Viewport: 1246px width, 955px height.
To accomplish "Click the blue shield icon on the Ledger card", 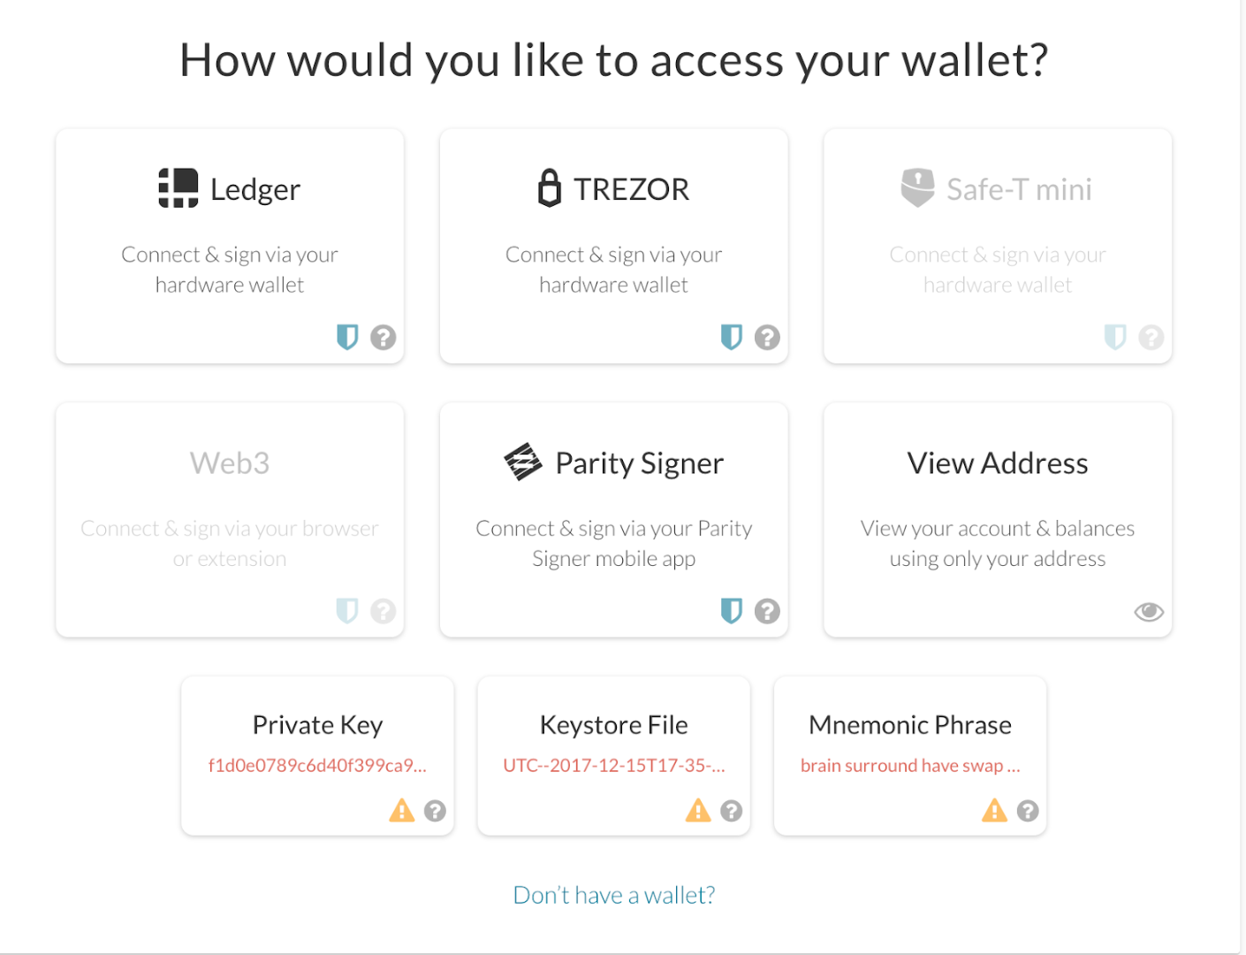I will (x=347, y=337).
